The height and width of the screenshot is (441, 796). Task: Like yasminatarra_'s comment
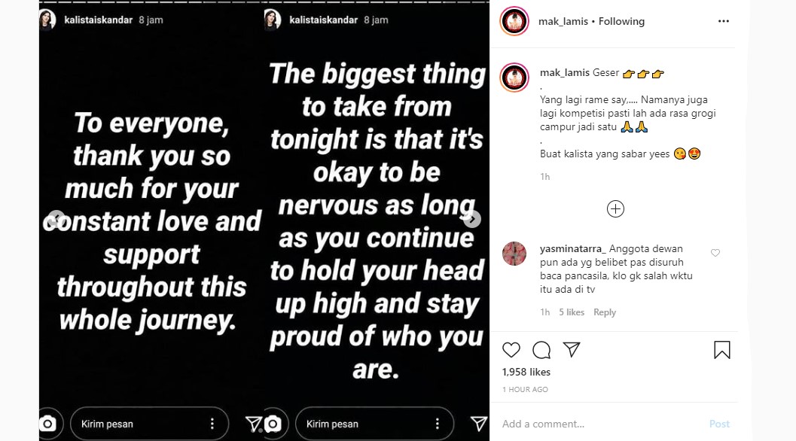pos(715,253)
